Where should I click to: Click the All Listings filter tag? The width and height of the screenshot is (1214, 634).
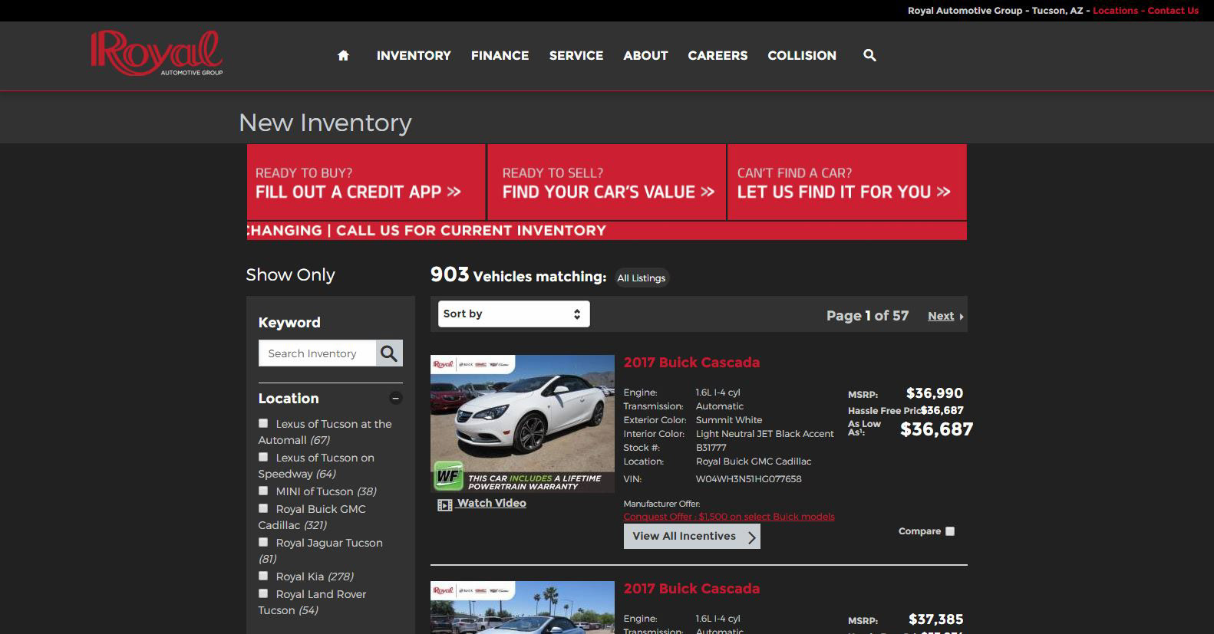coord(642,278)
